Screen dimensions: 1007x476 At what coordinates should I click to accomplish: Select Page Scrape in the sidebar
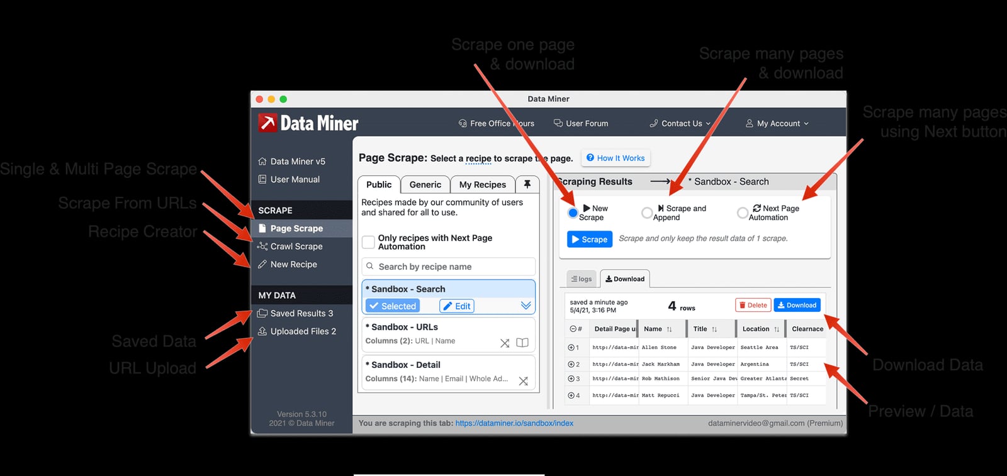[301, 228]
